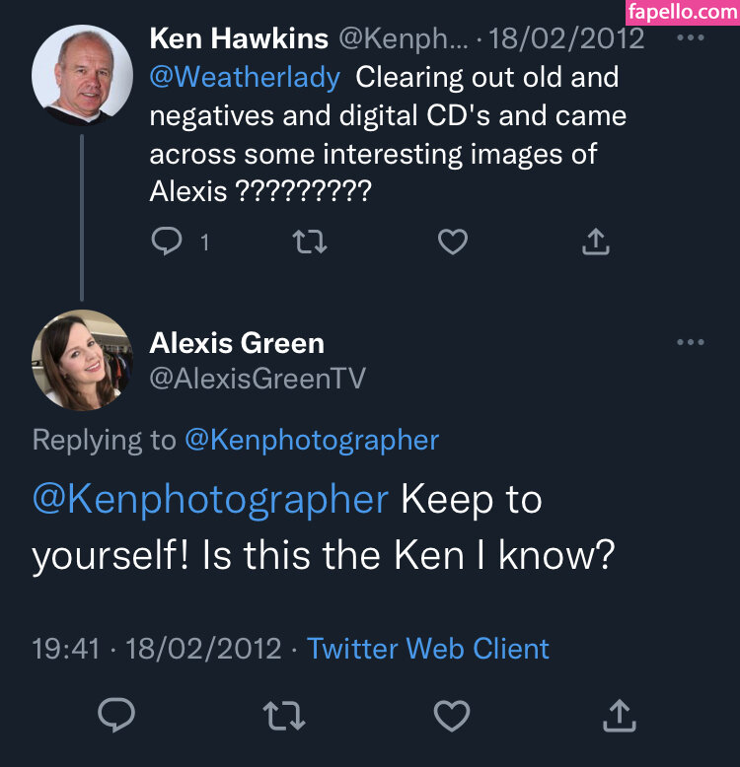Viewport: 740px width, 767px height.
Task: Reply to Ken Hawkins' tweet
Action: pos(168,242)
